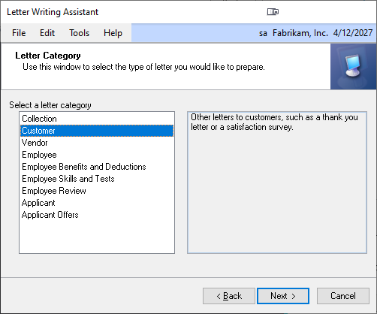This screenshot has height=314, width=377.
Task: Select the Applicant Offers category
Action: click(97, 215)
